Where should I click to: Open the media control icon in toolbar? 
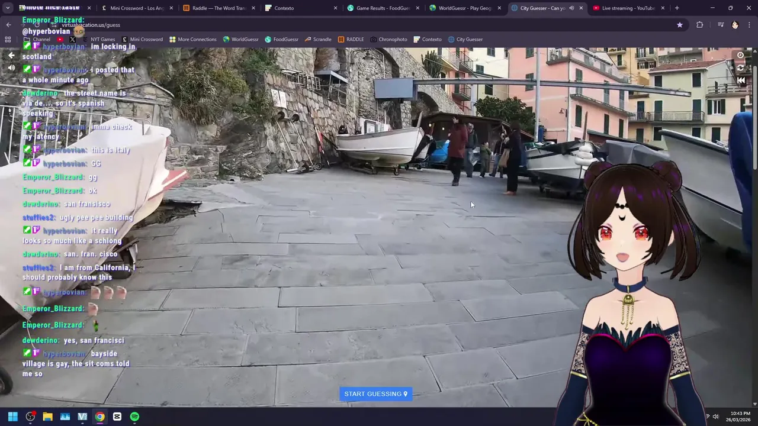pyautogui.click(x=721, y=25)
